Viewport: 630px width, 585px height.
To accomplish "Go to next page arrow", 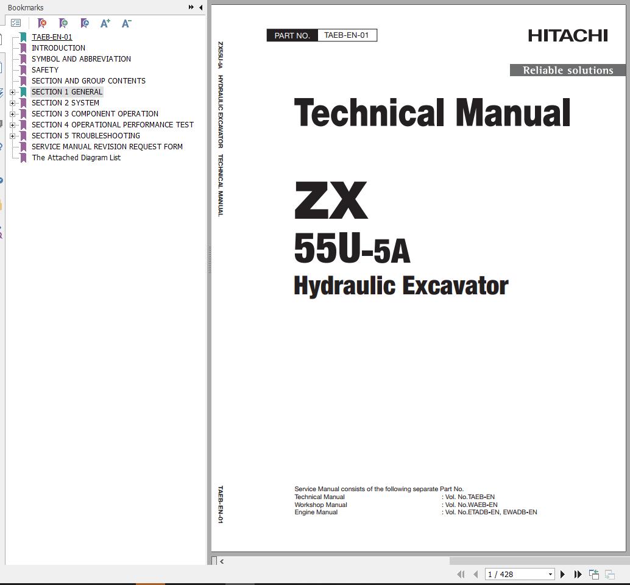I will [x=562, y=574].
